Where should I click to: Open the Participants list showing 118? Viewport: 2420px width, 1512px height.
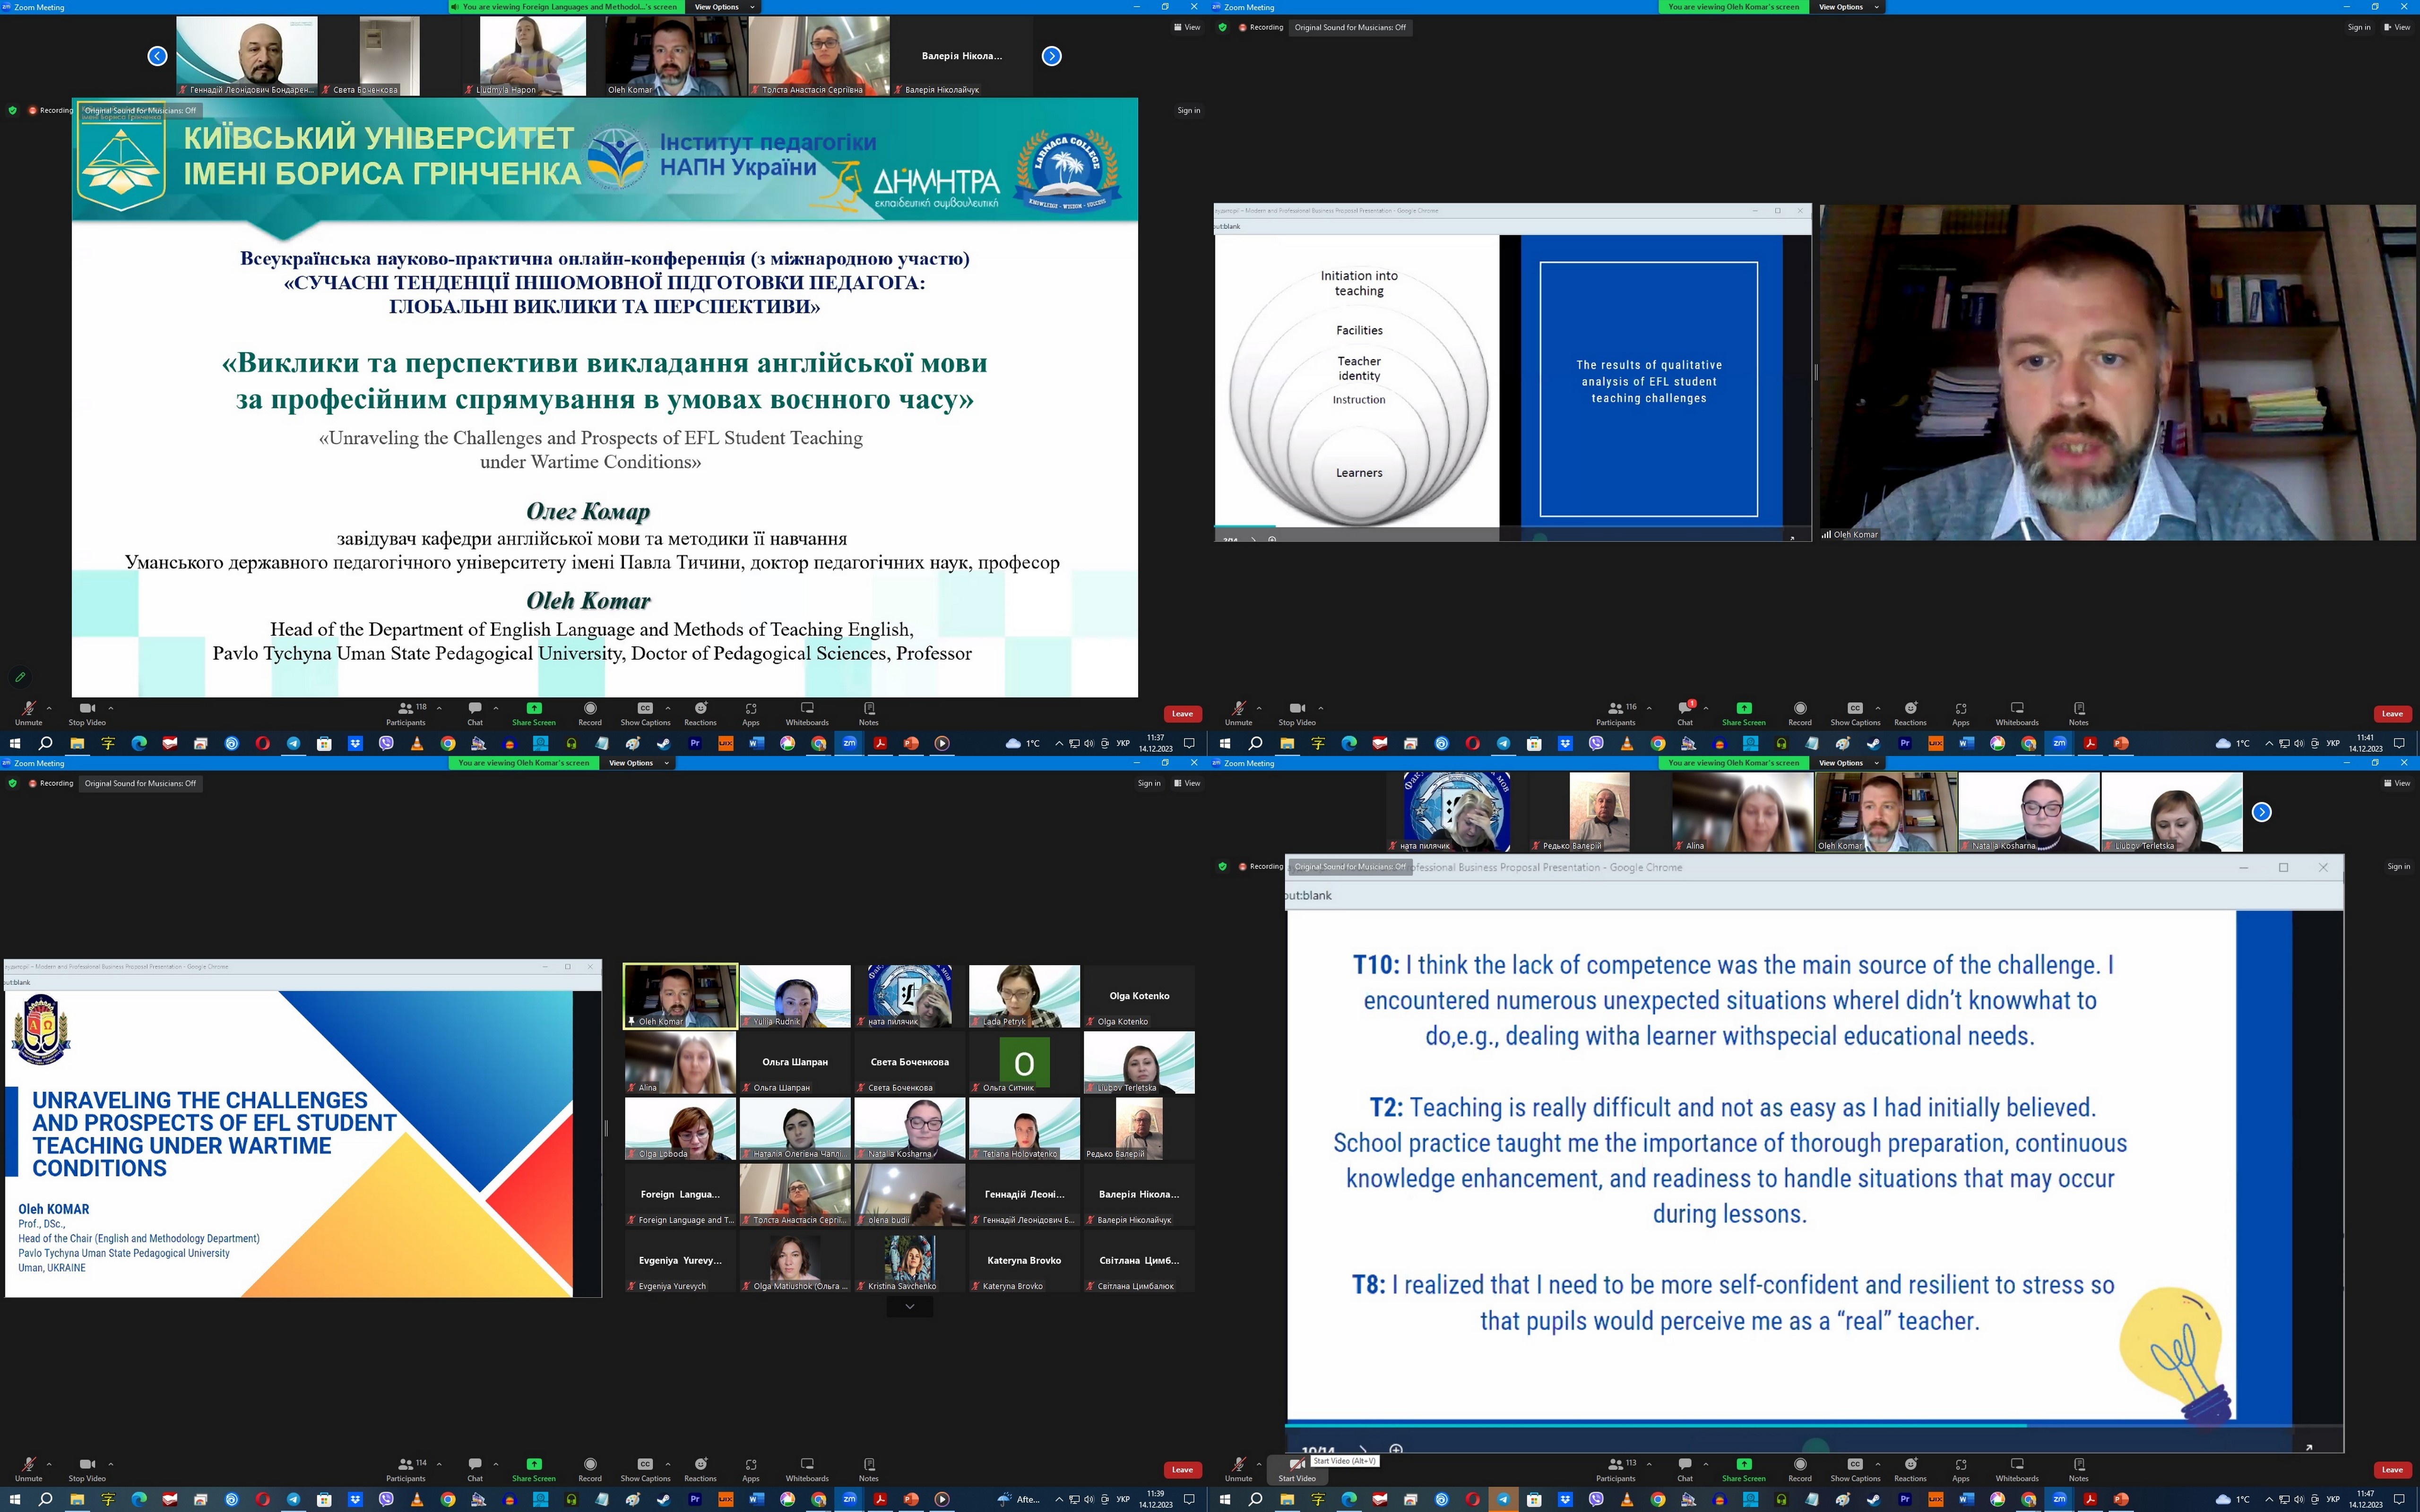tap(406, 711)
